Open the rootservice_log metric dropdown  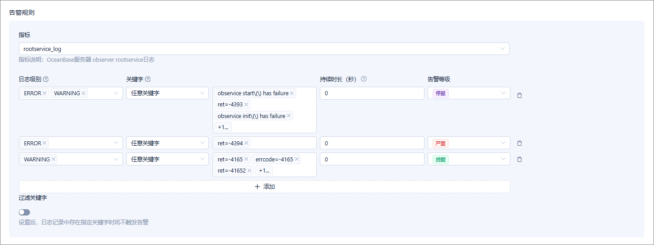264,49
